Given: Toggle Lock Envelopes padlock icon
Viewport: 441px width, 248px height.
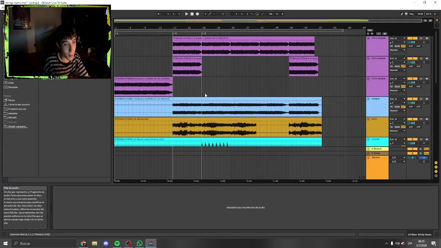Looking at the screenshot, I should point(385,34).
